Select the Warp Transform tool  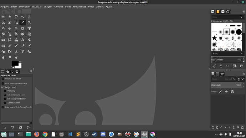[x=16, y=40]
